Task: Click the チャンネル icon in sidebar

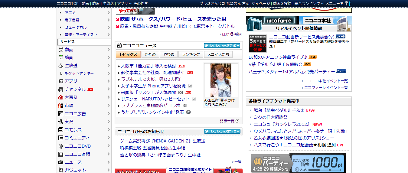Action: click(61, 89)
